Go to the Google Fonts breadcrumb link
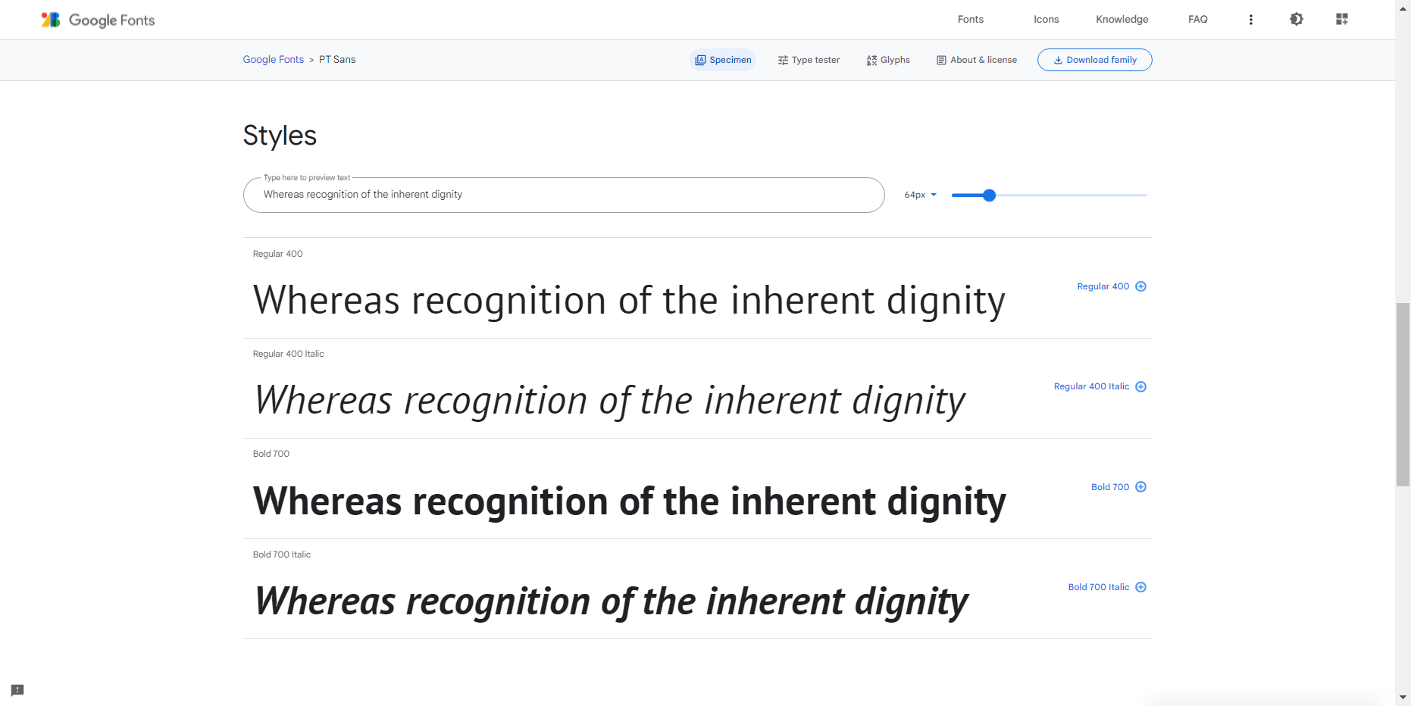 [x=273, y=60]
